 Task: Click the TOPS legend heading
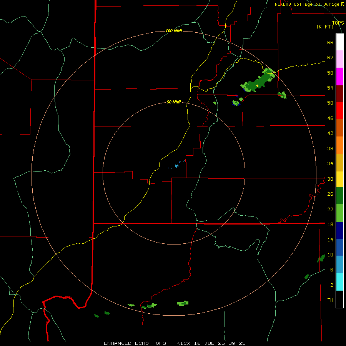point(338,23)
